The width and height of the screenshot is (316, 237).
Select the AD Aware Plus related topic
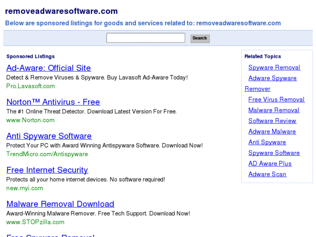pos(270,164)
